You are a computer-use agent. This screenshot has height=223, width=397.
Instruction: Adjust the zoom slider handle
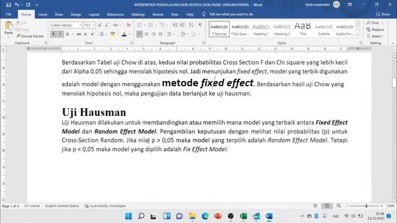click(366, 206)
